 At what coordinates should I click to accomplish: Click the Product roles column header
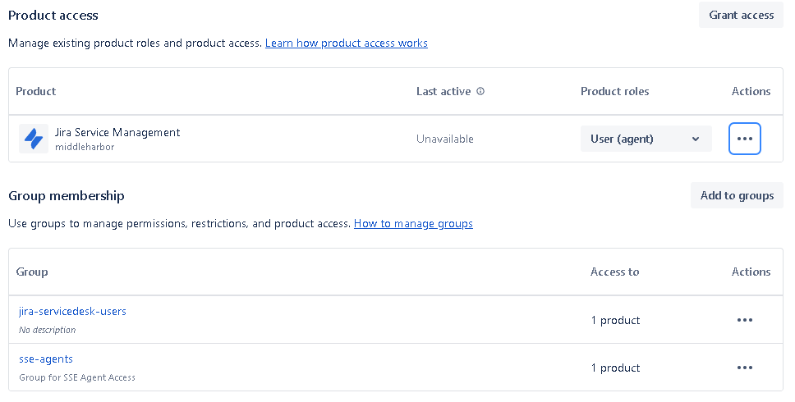tap(614, 92)
